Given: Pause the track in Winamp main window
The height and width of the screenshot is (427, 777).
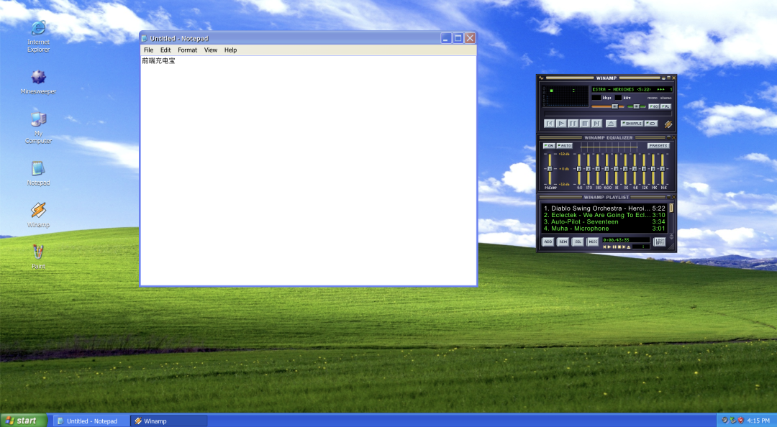Looking at the screenshot, I should [573, 124].
